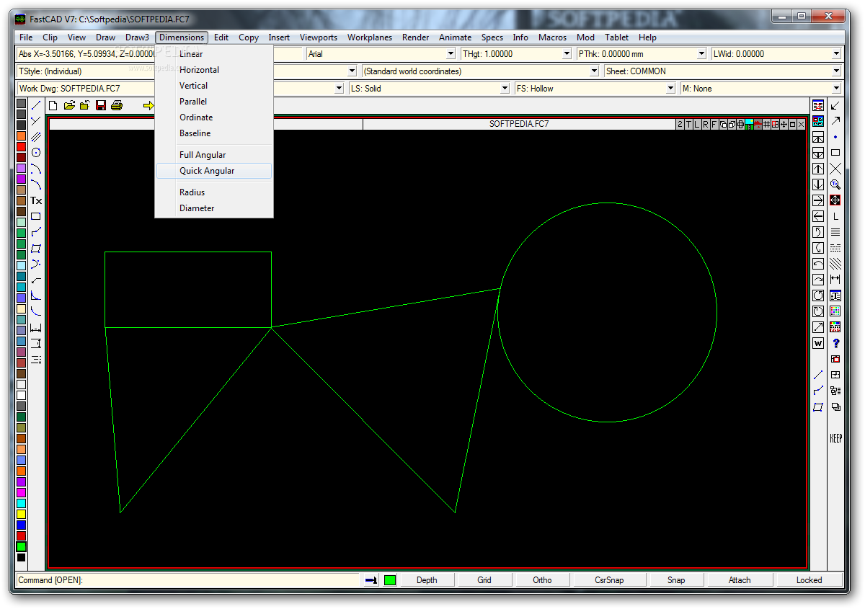This screenshot has height=609, width=865.
Task: Click the pan crosshair icon with red border
Action: [x=835, y=200]
